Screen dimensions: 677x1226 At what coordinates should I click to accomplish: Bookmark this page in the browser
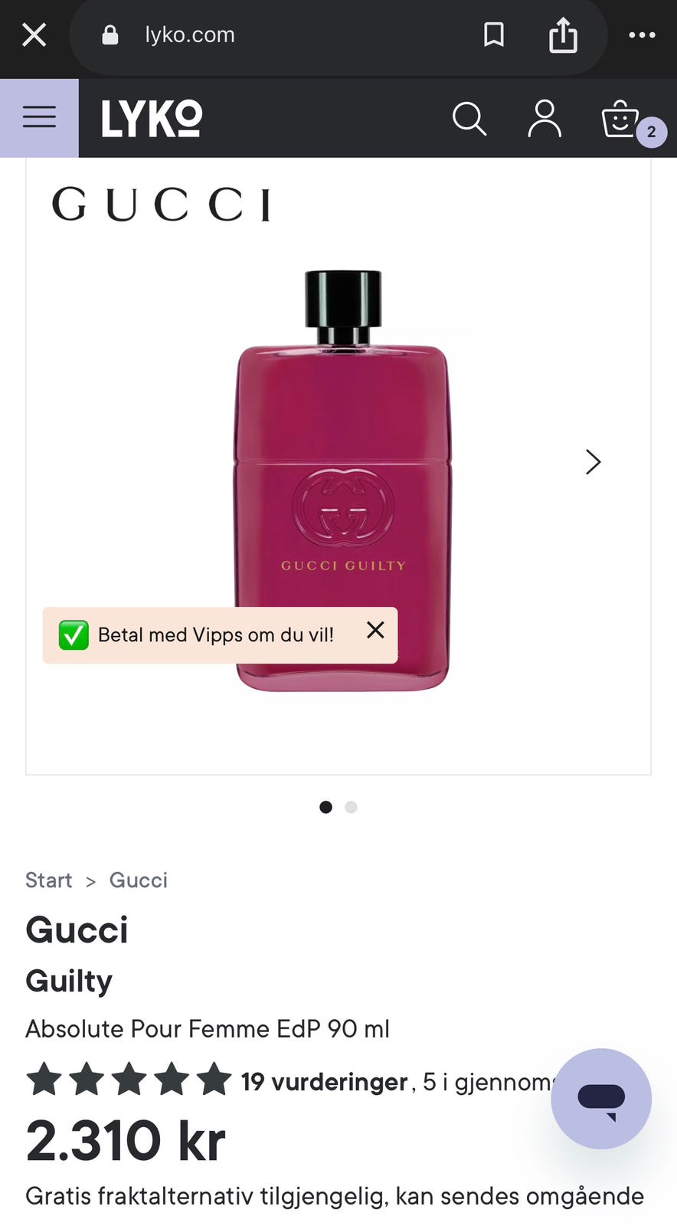tap(494, 34)
